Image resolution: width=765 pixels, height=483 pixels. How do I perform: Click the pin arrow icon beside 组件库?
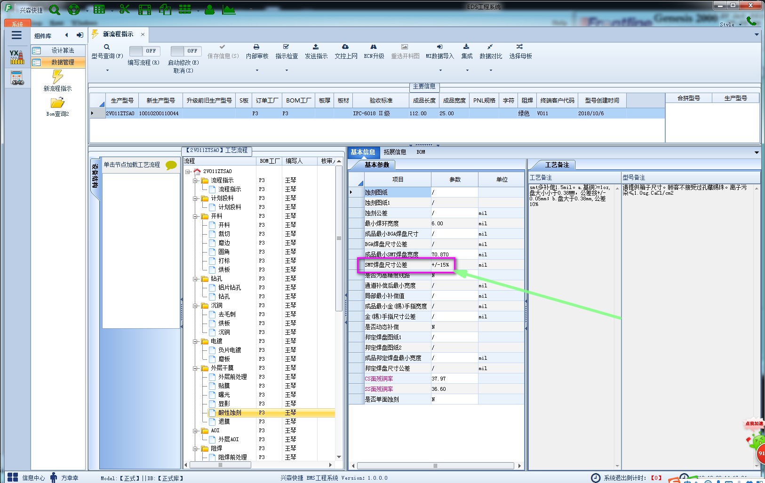(80, 35)
